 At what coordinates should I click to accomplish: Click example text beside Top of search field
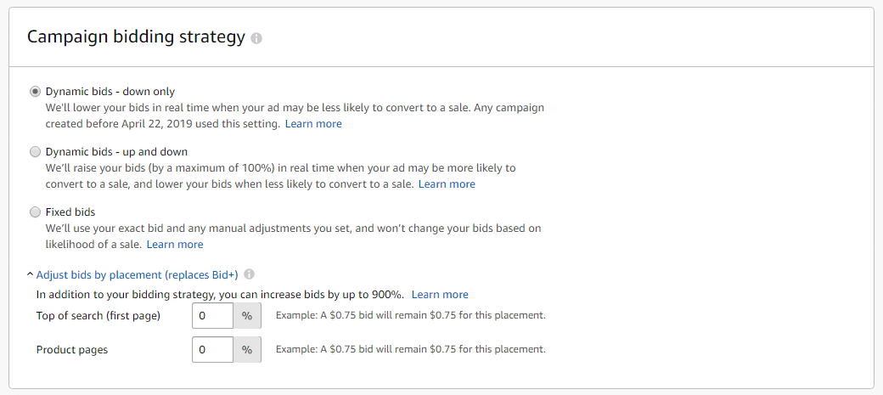(x=411, y=315)
